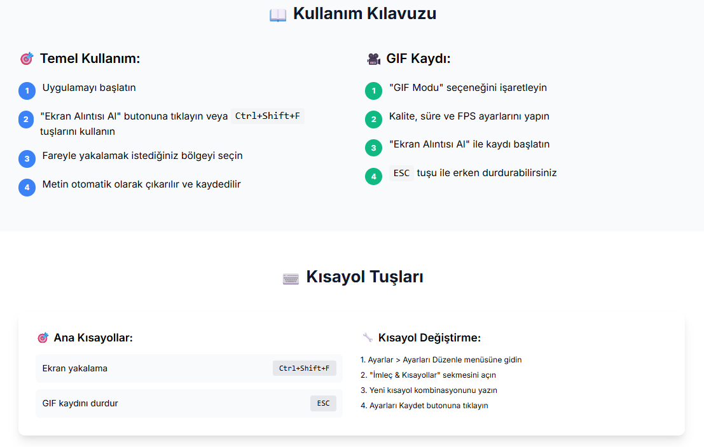This screenshot has width=704, height=447.
Task: Click the Ctrl+Shift+F code in Temel Kullanım step 2
Action: [x=267, y=116]
